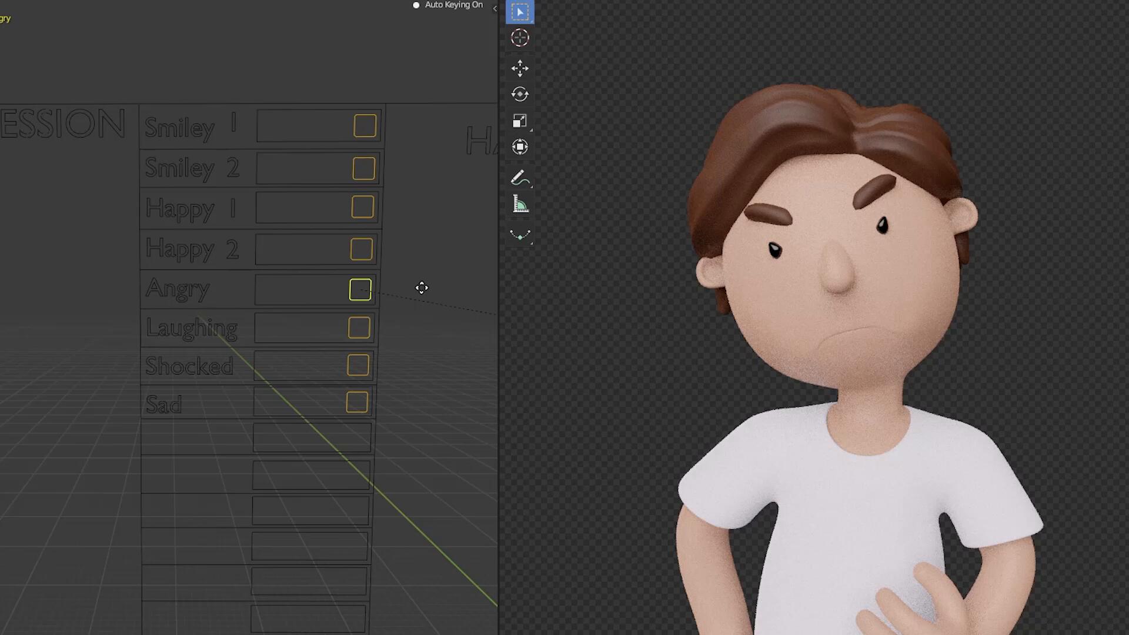Click the "Shocked" label
Screen dimensions: 1129x635
[x=189, y=366]
